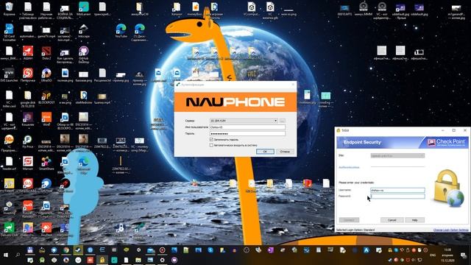Screen dimensions: 471x265
Task: Focus Password field in Endpoint Security
Action: point(397,197)
